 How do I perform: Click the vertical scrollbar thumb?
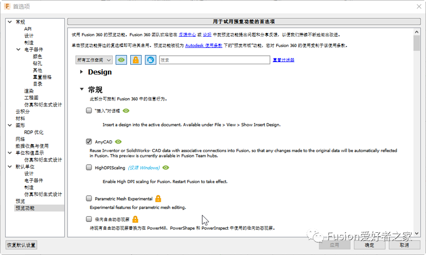(417, 43)
